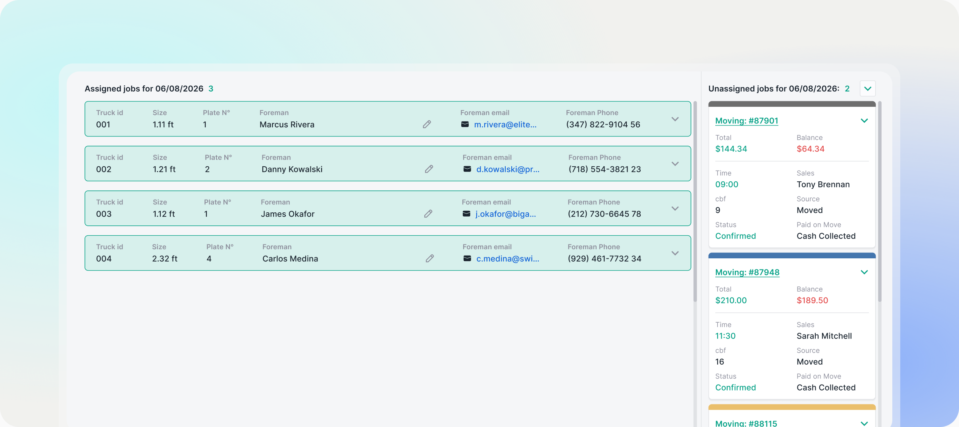Click envelope icon beside d.kowalski email
This screenshot has width=959, height=427.
click(x=467, y=169)
